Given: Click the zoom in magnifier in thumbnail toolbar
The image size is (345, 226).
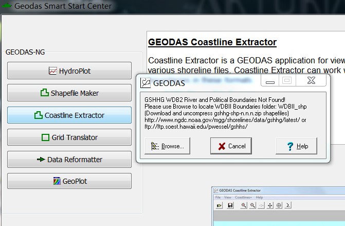Looking at the screenshot, I should (x=244, y=205).
